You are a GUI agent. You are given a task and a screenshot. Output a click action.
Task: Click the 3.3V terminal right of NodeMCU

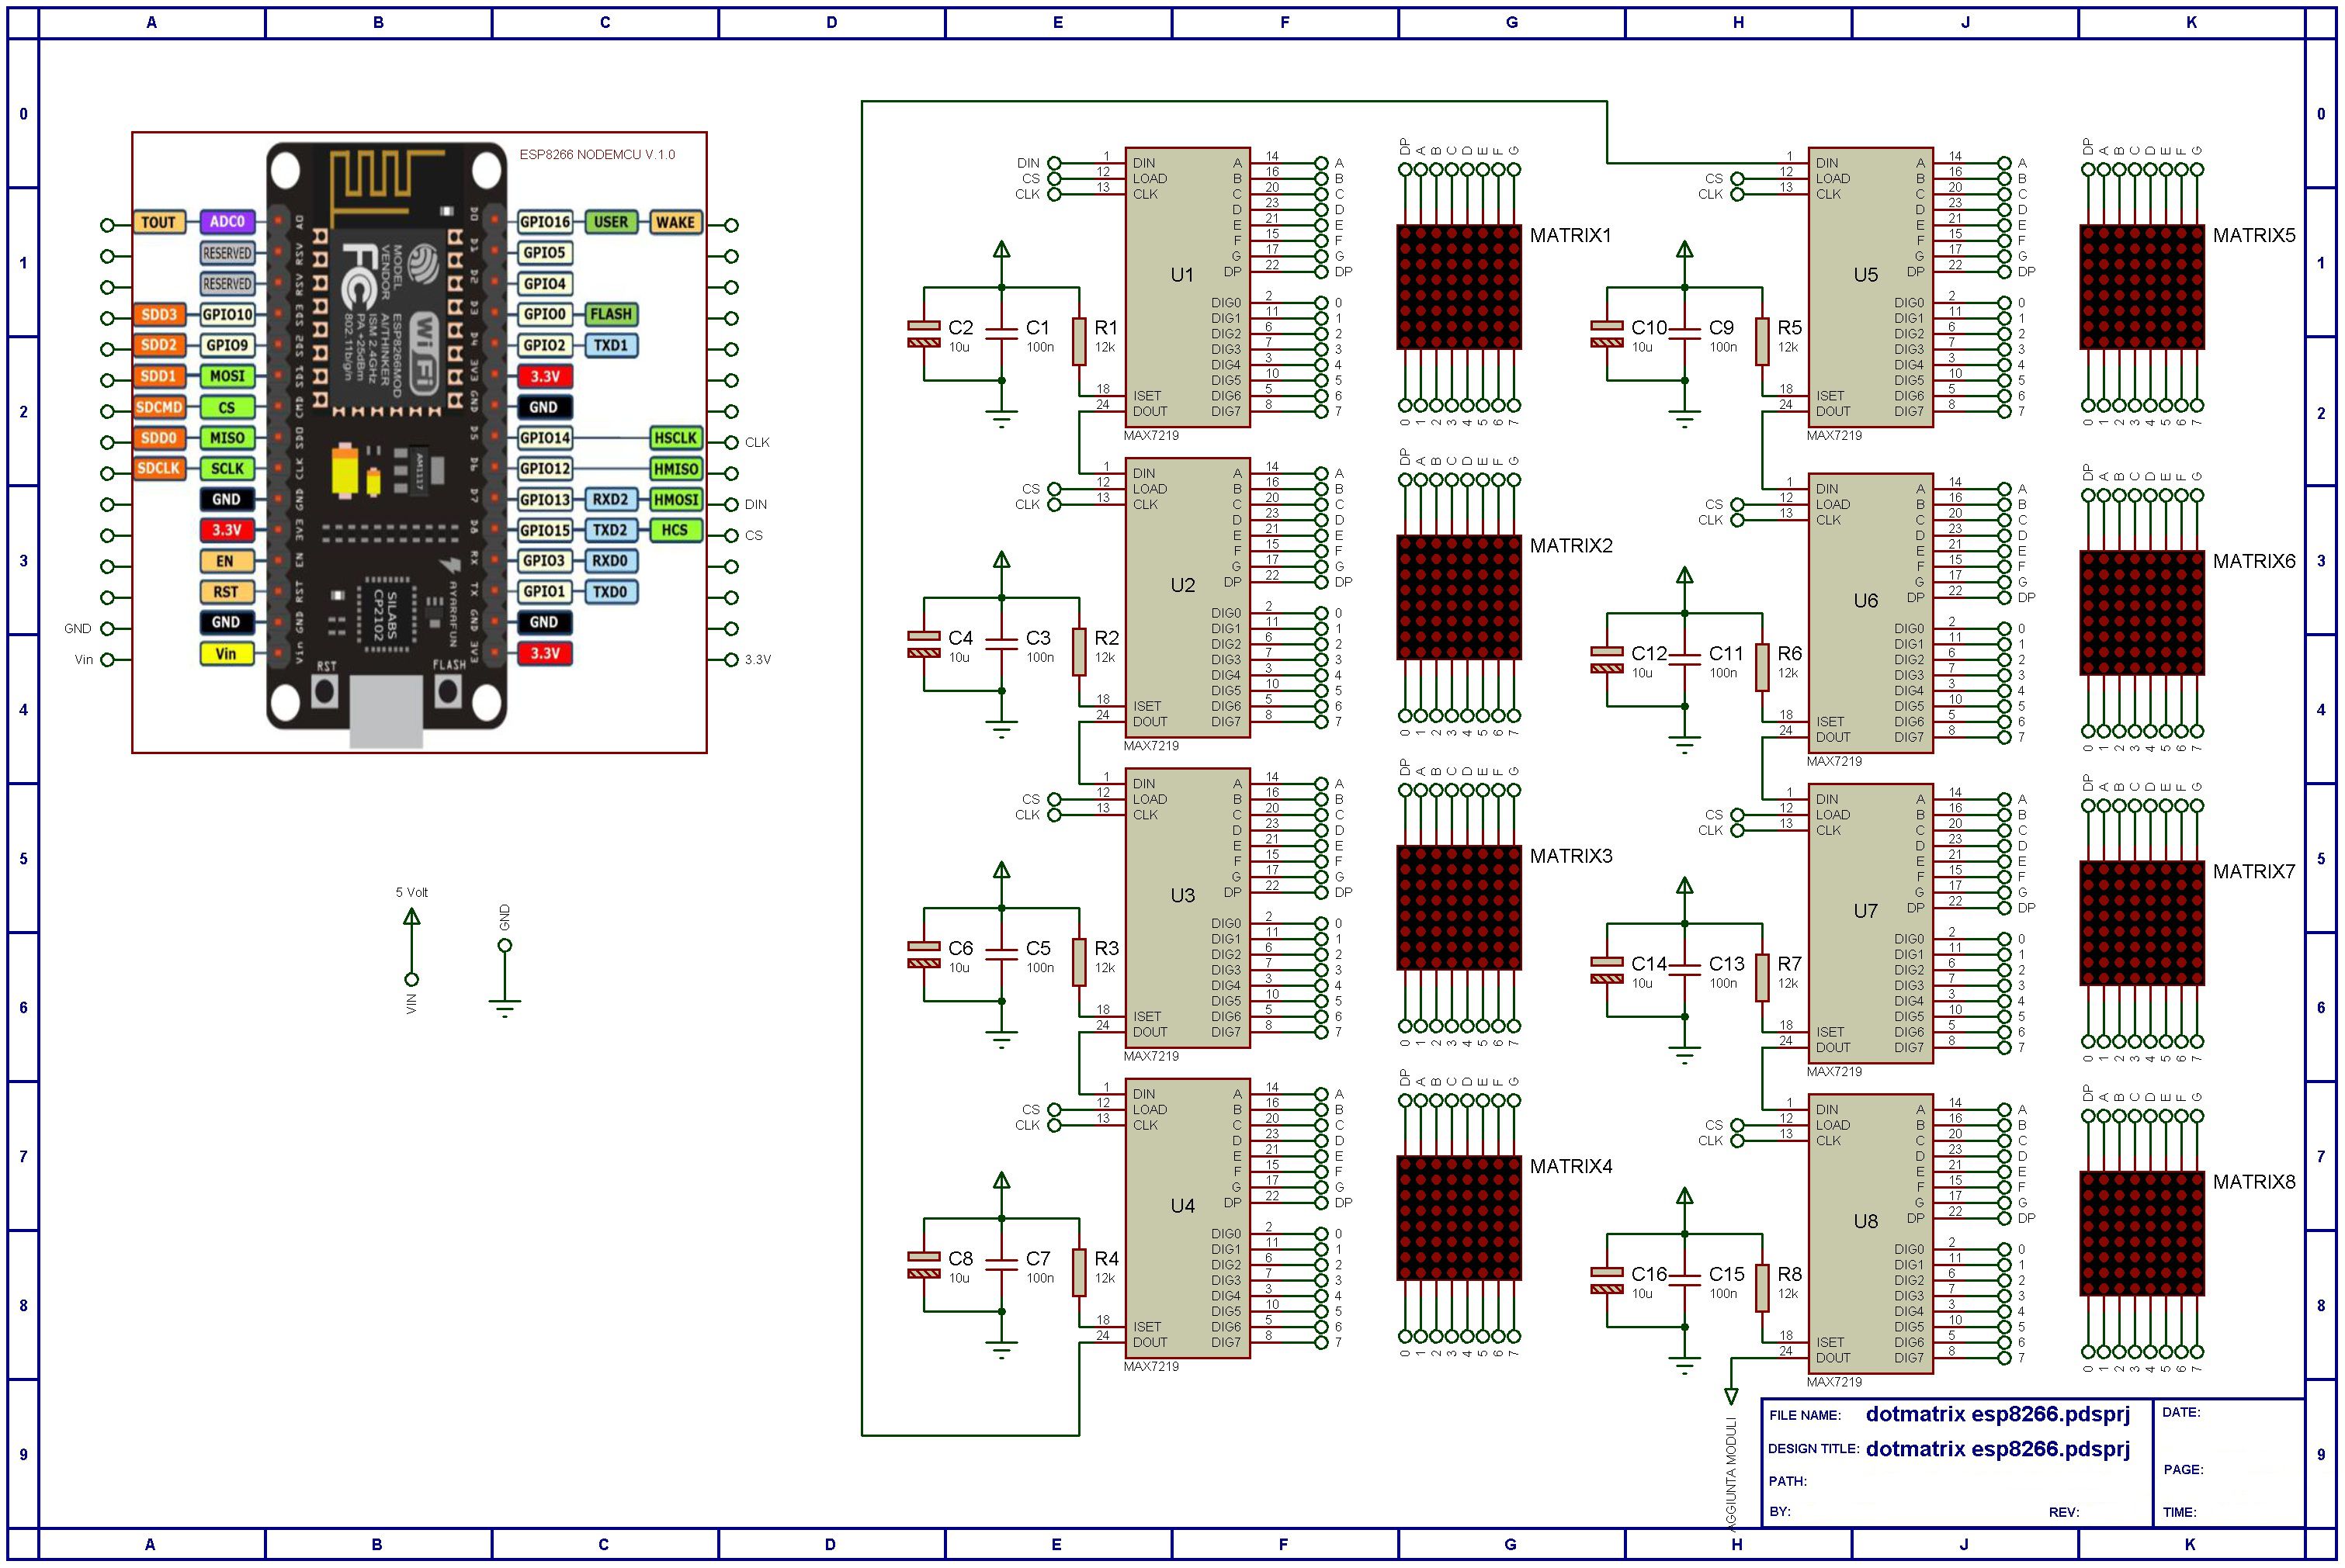pos(732,659)
